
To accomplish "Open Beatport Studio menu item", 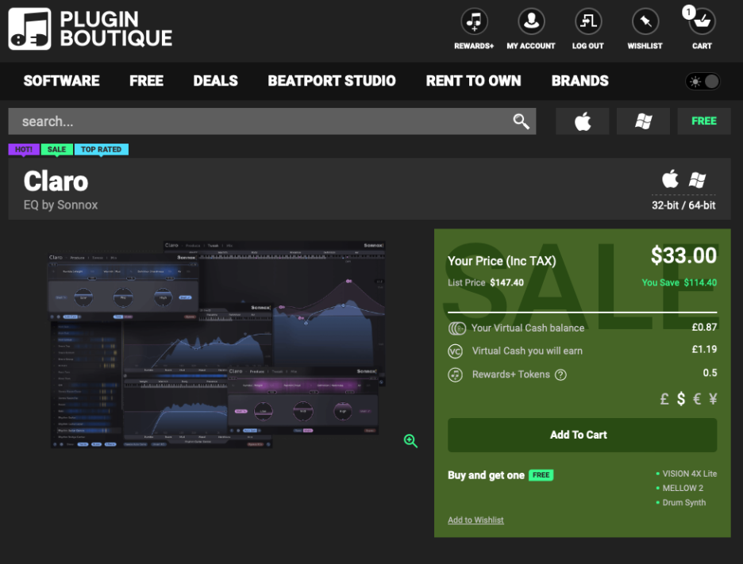I will [332, 81].
